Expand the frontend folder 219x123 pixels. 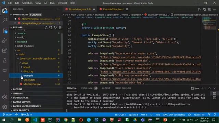tap(22, 42)
